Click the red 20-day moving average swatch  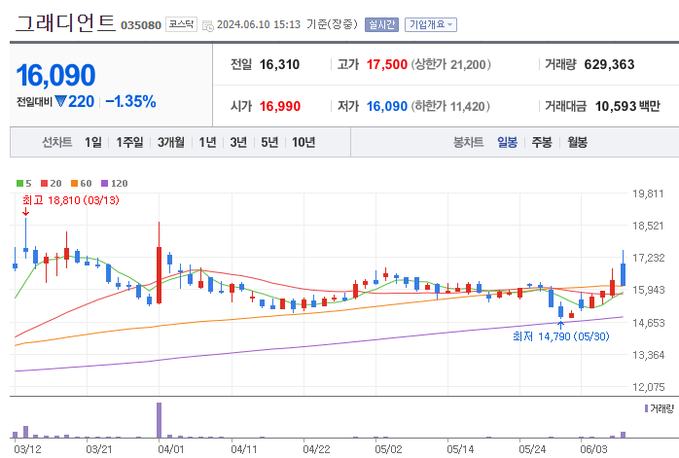[x=44, y=183]
